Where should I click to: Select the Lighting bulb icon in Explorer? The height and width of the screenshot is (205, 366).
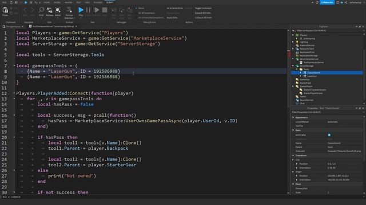point(297,42)
